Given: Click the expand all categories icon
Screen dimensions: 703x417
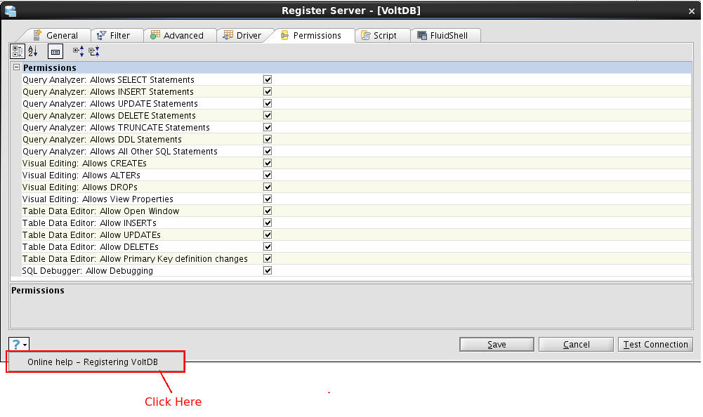Looking at the screenshot, I should [79, 51].
